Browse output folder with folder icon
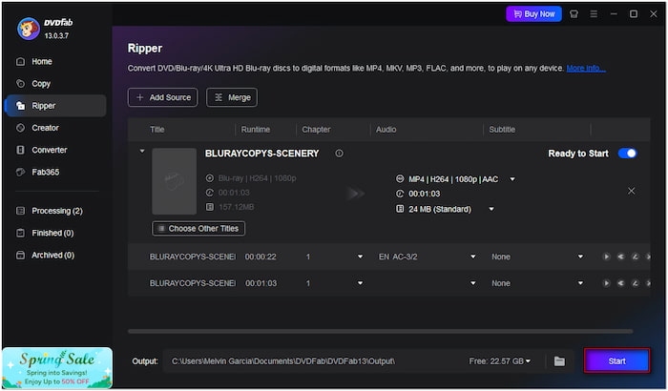This screenshot has width=668, height=391. (x=560, y=361)
